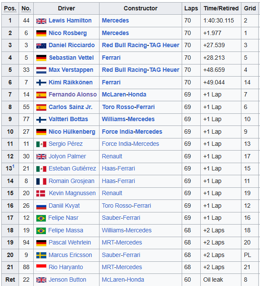Open the Sergio Pérez link
The width and height of the screenshot is (260, 286).
point(66,144)
